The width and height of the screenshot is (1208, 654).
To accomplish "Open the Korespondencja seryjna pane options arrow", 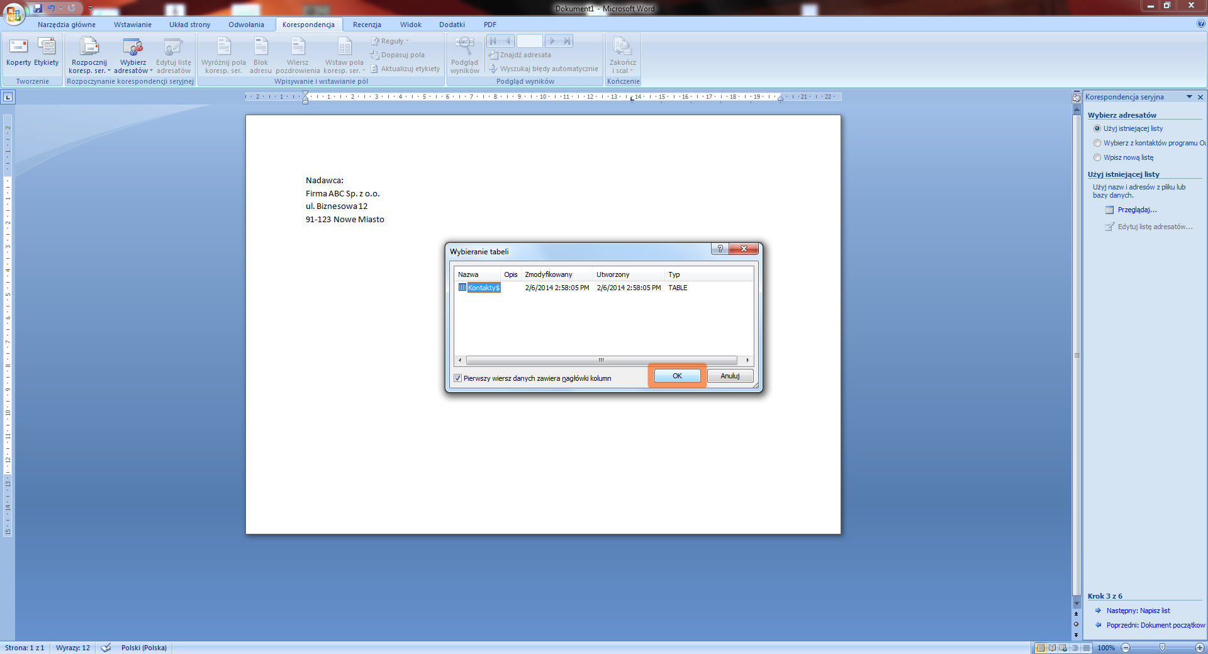I will click(x=1189, y=97).
